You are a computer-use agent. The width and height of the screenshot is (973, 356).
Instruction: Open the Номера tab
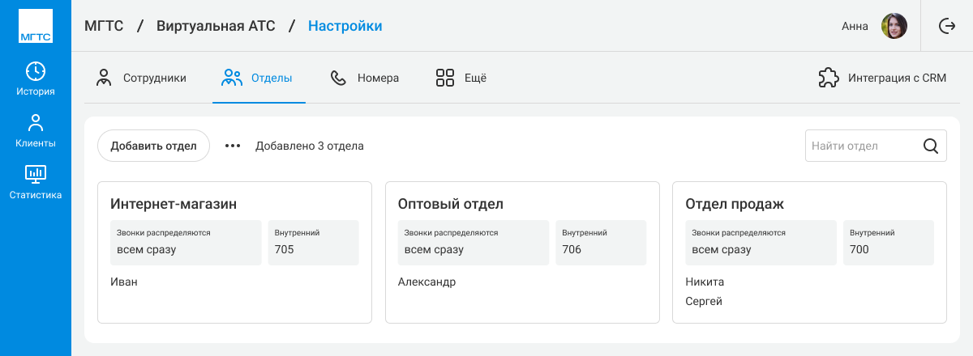(365, 78)
